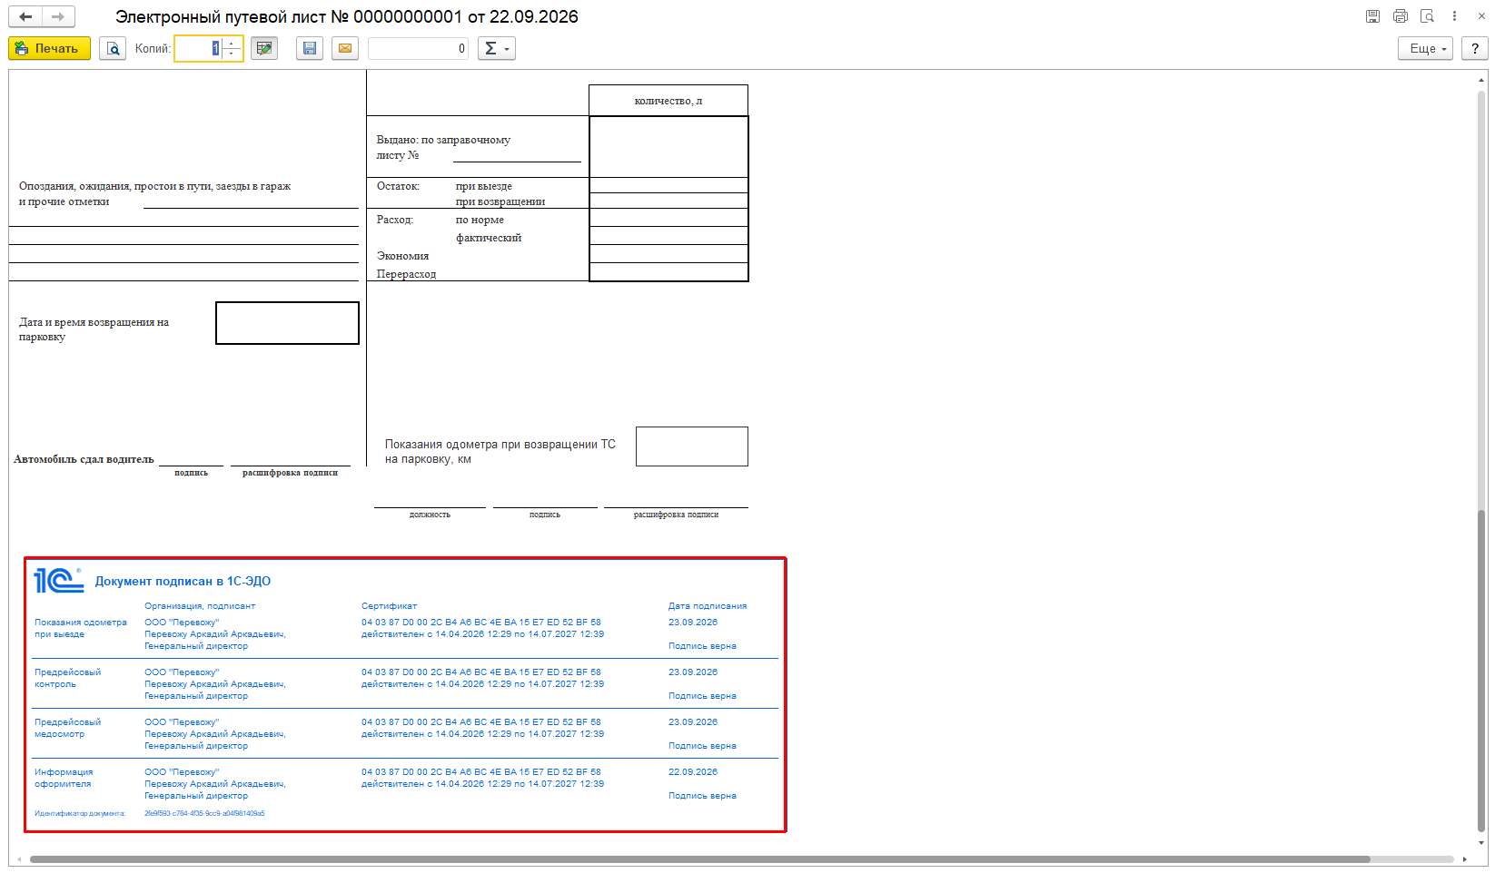Image resolution: width=1495 pixels, height=873 pixels.
Task: Click scroll up arrow of vertical scrollbar
Action: pyautogui.click(x=1481, y=81)
